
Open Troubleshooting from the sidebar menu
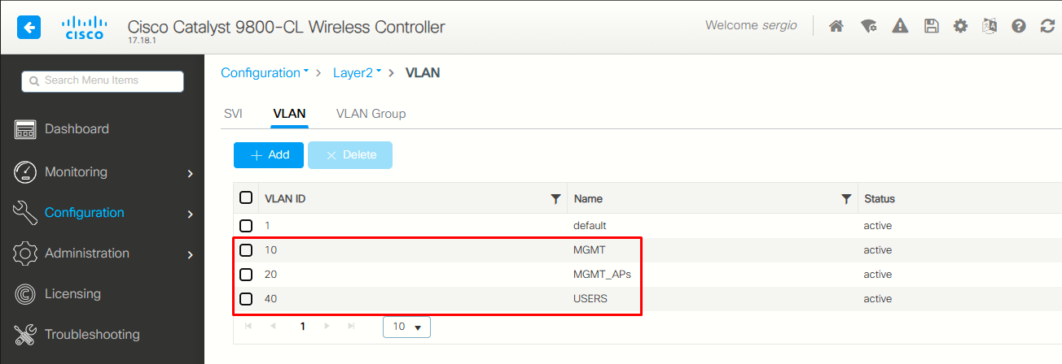pyautogui.click(x=92, y=335)
